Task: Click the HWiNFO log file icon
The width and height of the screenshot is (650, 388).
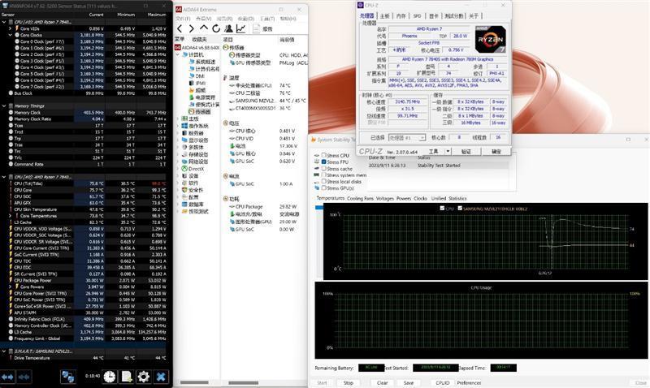Action: point(127,377)
